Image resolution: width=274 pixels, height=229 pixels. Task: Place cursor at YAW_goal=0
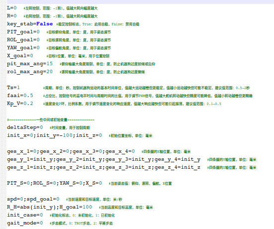click(x=23, y=48)
